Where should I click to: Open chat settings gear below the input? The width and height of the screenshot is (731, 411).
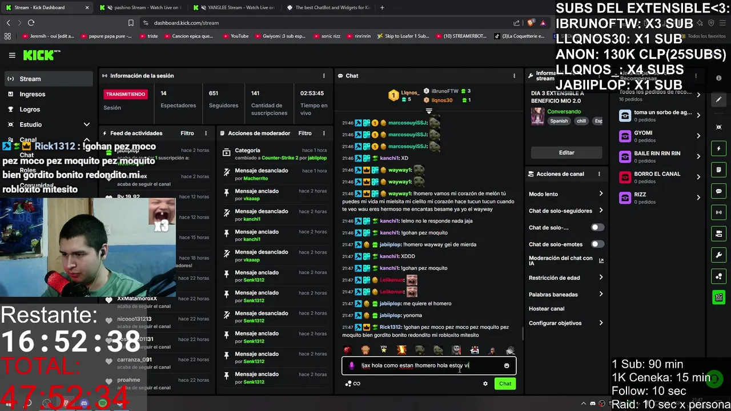pyautogui.click(x=485, y=384)
